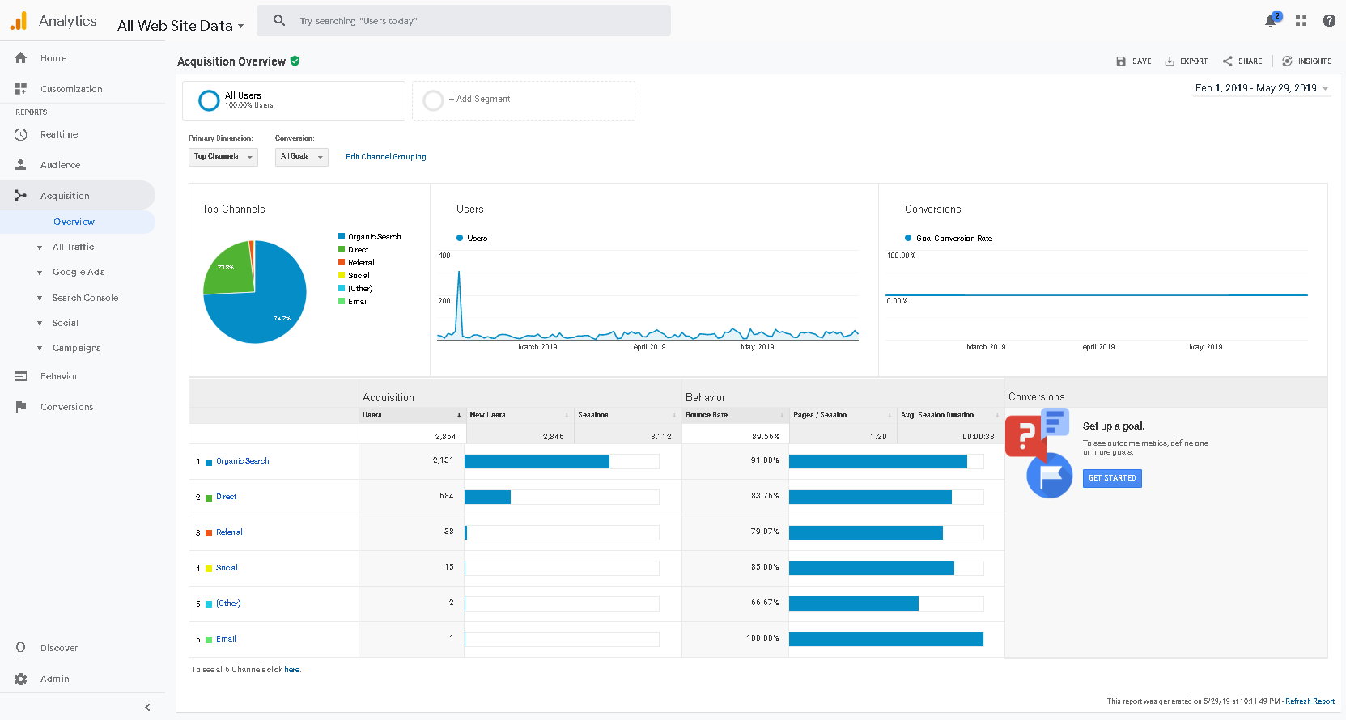Click the Direct legend green swatch
The width and height of the screenshot is (1346, 720).
coord(342,249)
